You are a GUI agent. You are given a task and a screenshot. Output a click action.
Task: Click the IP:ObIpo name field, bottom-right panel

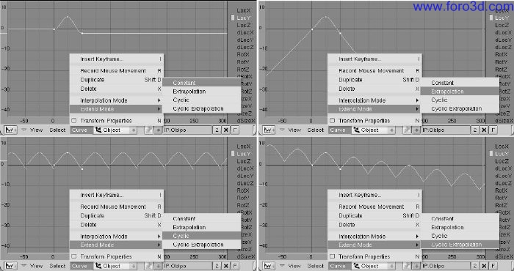446,266
